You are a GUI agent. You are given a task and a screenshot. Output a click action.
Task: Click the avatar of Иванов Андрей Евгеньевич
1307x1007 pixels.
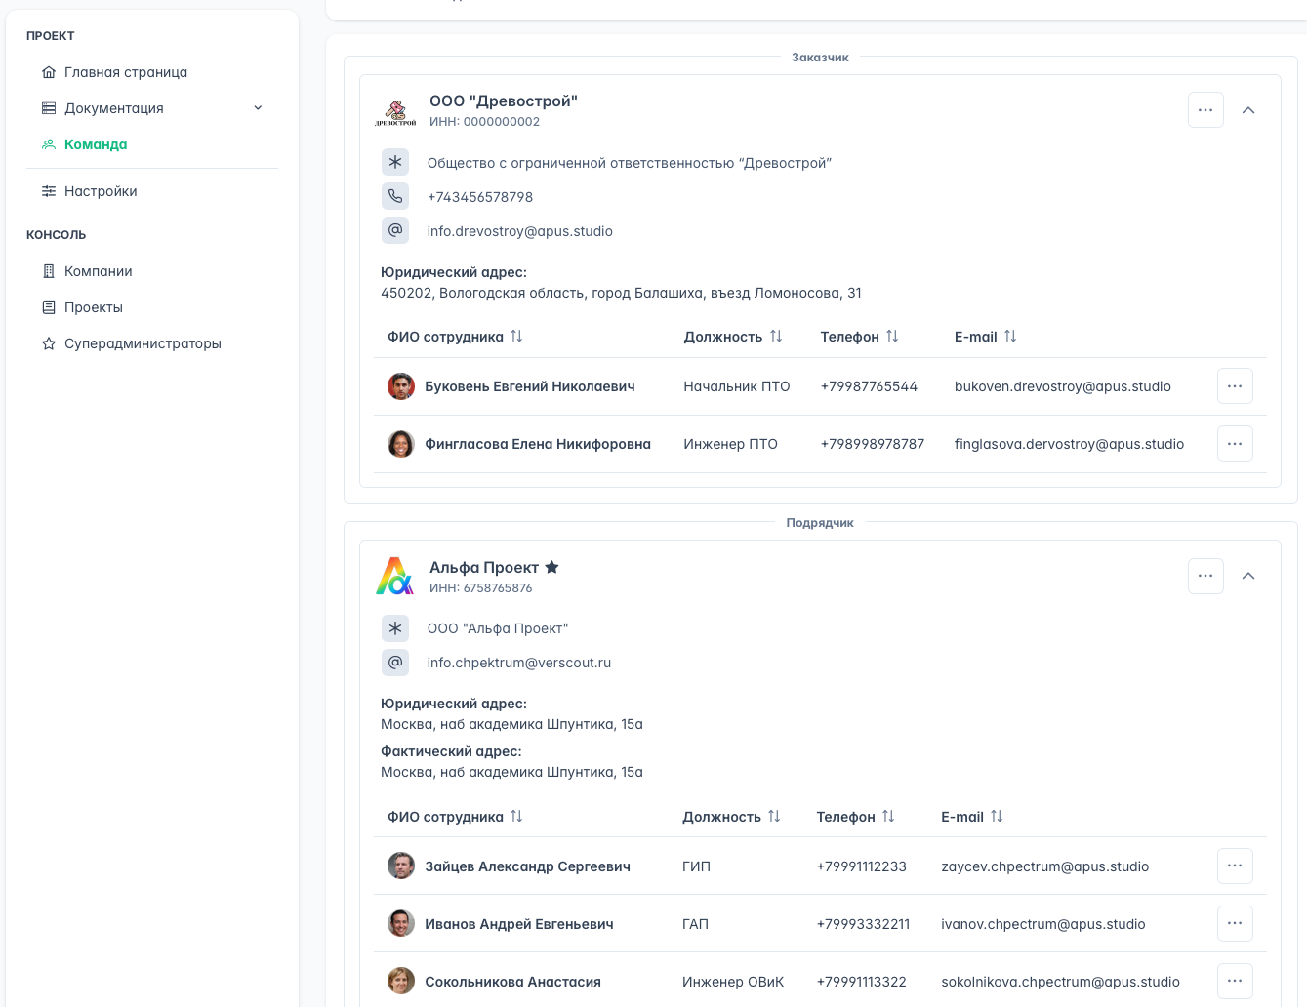click(x=401, y=923)
